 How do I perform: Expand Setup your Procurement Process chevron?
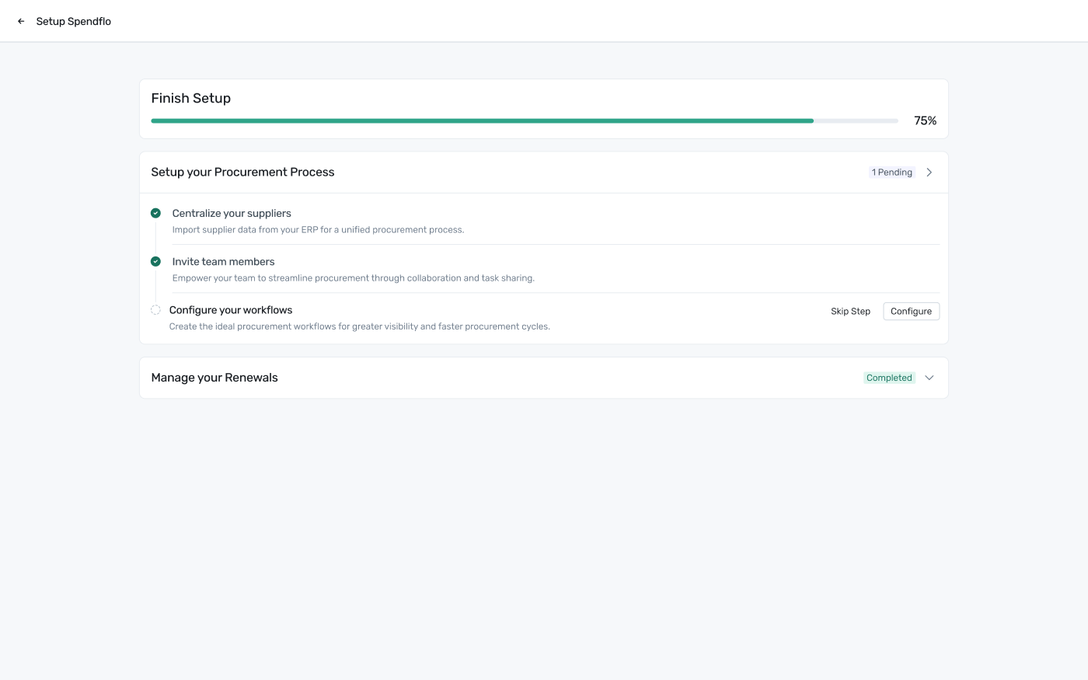(x=929, y=173)
